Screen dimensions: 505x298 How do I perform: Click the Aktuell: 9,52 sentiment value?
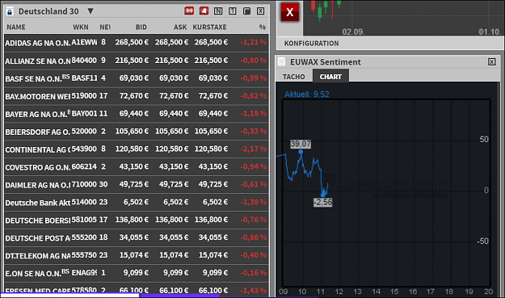(x=306, y=94)
